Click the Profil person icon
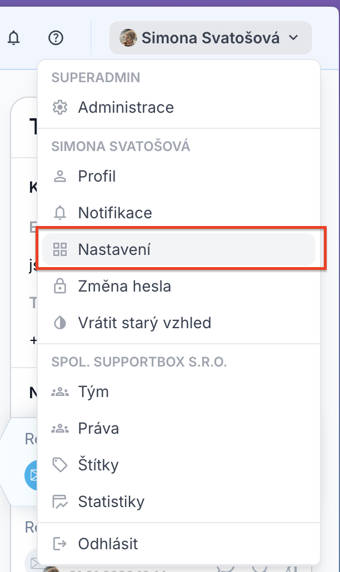The width and height of the screenshot is (340, 572). tap(59, 177)
